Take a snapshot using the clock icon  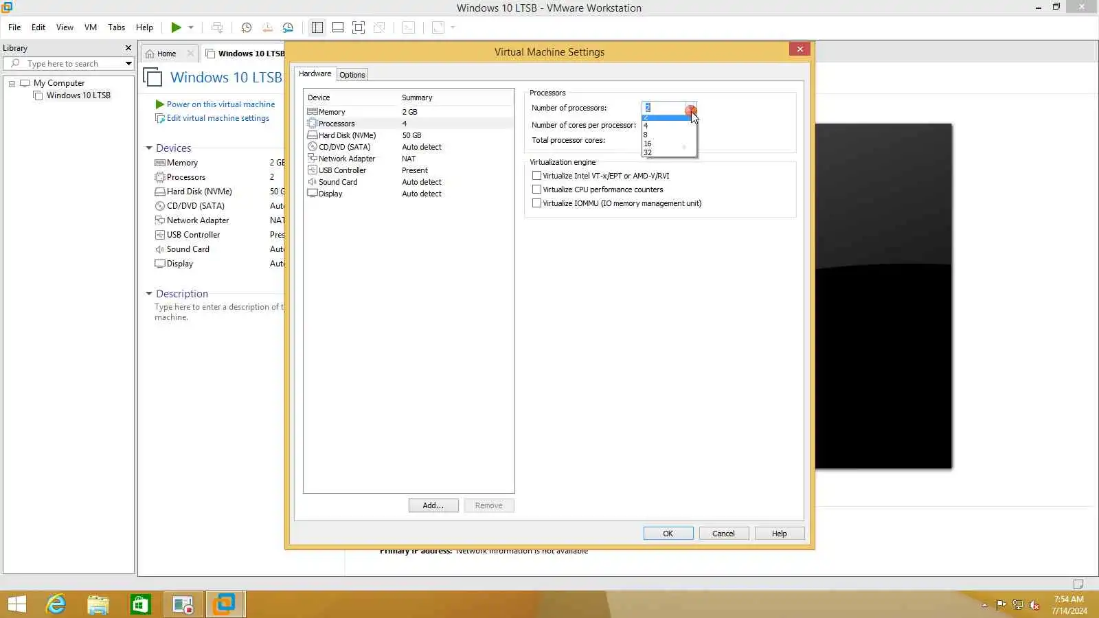(x=247, y=27)
